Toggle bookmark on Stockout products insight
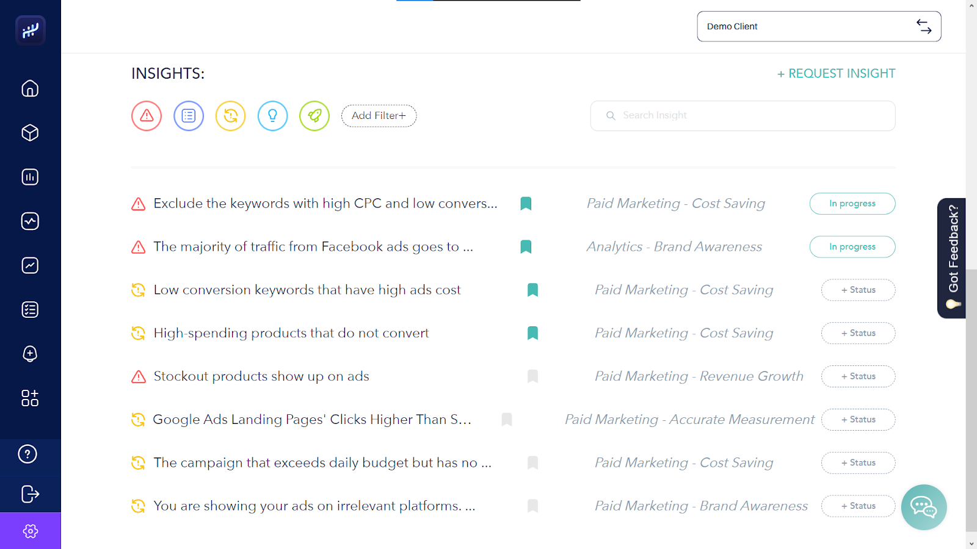977x549 pixels. coord(532,376)
